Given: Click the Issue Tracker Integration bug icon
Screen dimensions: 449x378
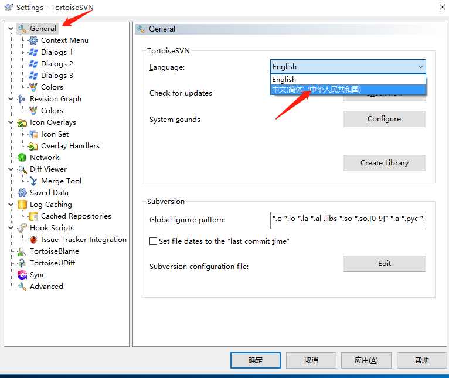Looking at the screenshot, I should coord(33,240).
